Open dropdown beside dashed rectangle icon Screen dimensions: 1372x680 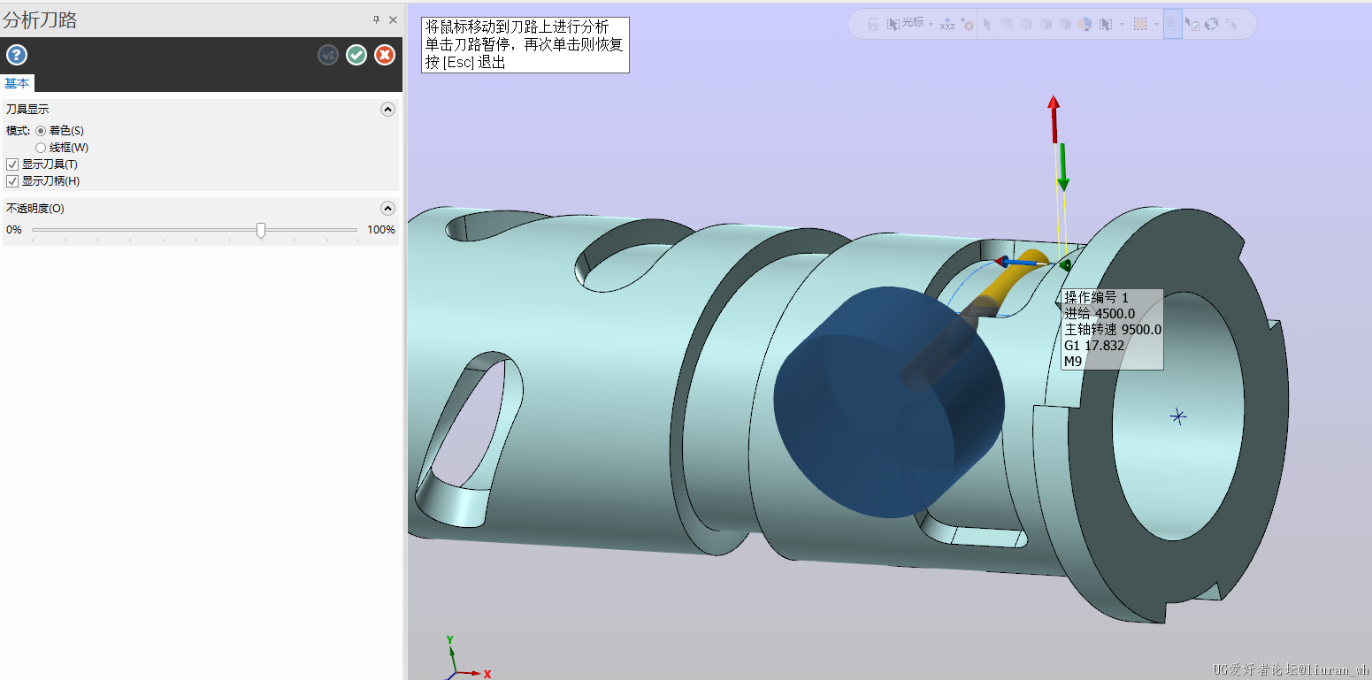coord(1156,24)
